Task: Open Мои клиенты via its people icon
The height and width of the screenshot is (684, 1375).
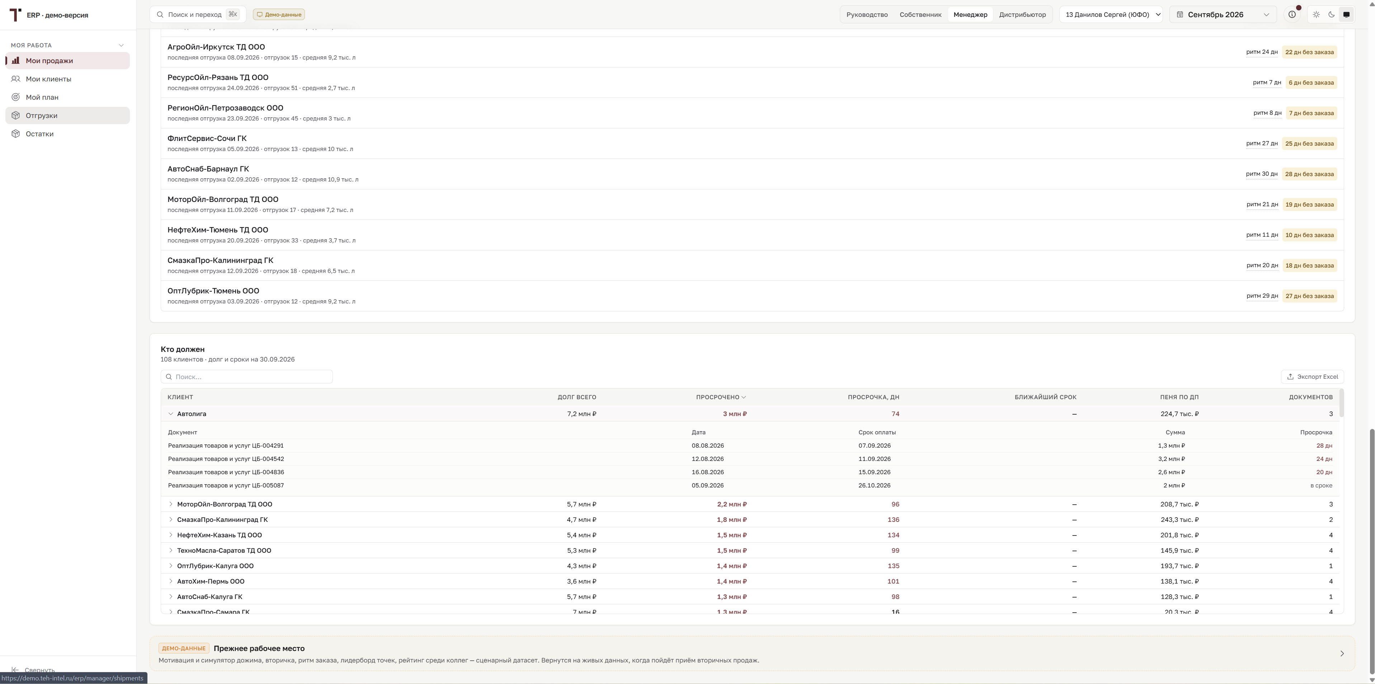Action: (x=16, y=79)
